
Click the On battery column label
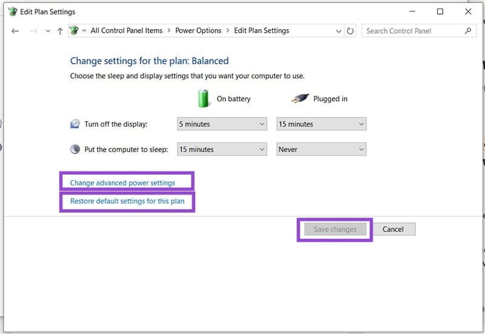[x=233, y=99]
